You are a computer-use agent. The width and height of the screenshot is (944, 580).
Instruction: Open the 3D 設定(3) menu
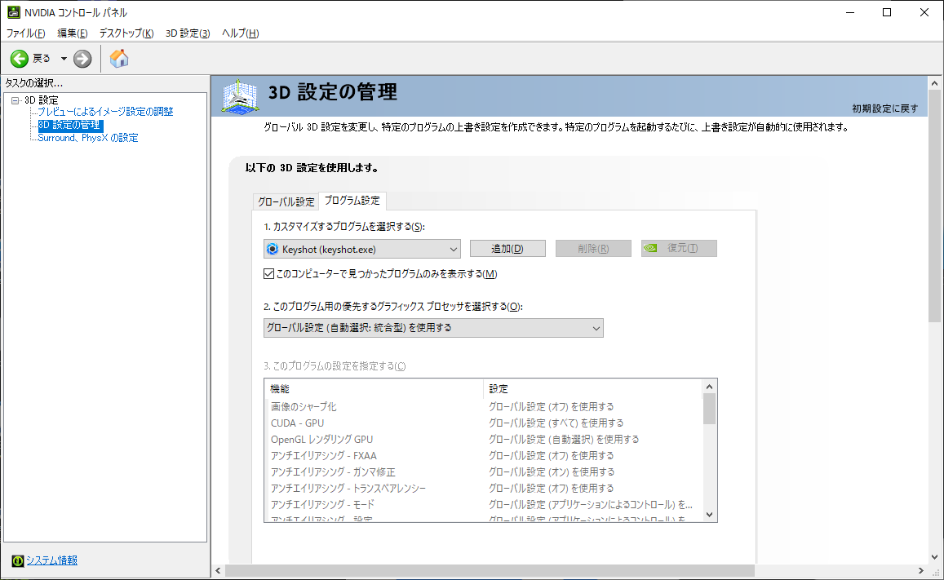pos(188,33)
